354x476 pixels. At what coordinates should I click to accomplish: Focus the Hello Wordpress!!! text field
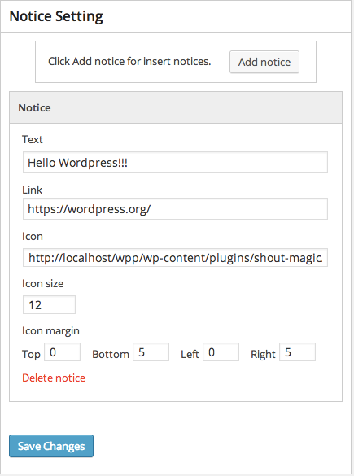coord(175,163)
